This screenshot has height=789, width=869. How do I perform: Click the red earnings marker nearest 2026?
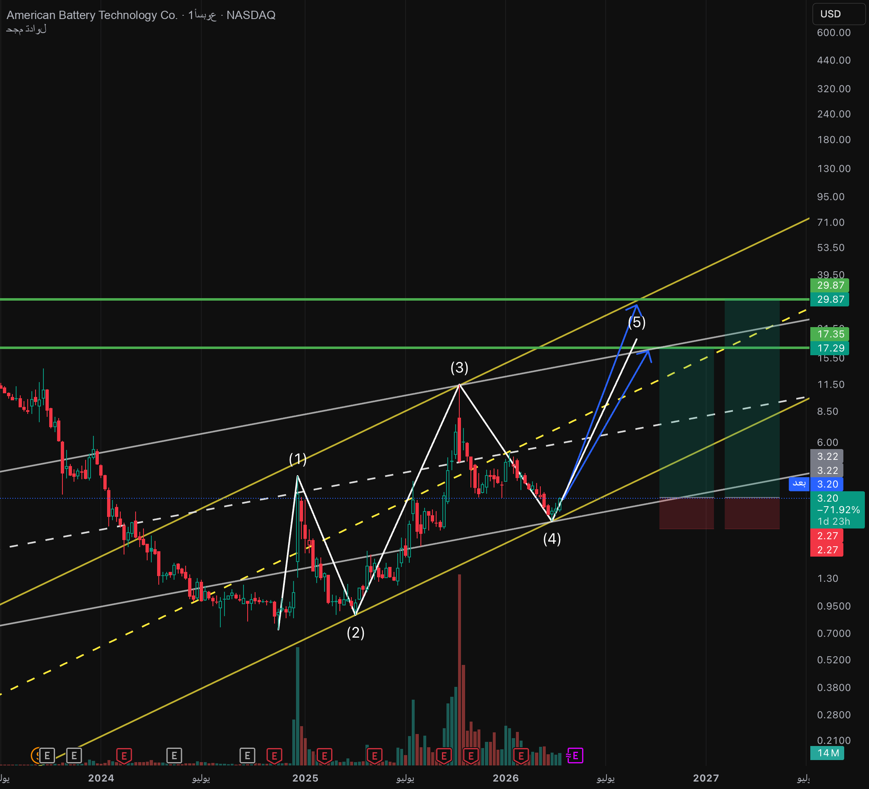[521, 756]
